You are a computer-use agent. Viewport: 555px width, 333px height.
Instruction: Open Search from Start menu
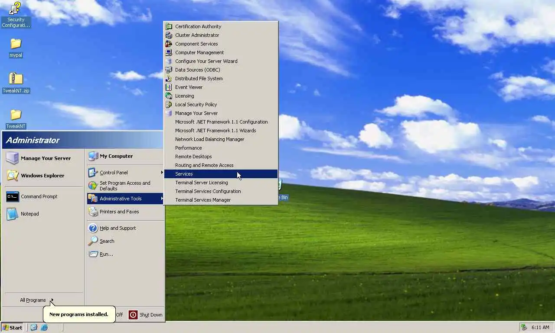[125, 241]
